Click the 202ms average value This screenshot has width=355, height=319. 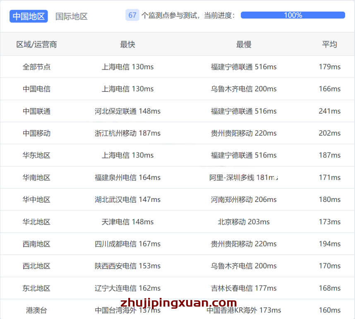click(330, 133)
